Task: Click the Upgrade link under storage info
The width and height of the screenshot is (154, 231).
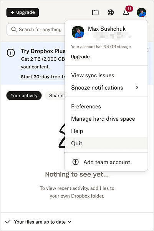Action: click(x=80, y=57)
